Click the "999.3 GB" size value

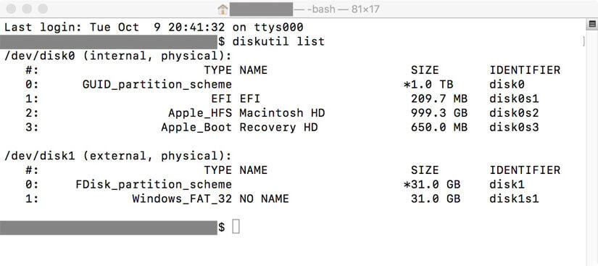[x=439, y=113]
